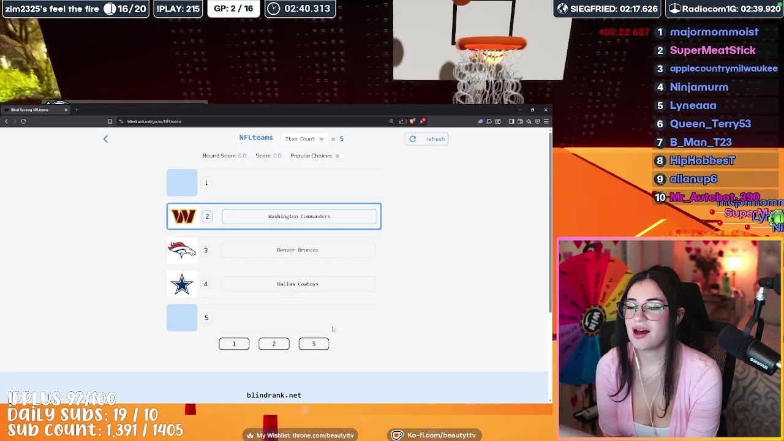
Task: Click the empty slot 1 placeholder
Action: tap(182, 183)
